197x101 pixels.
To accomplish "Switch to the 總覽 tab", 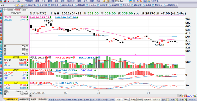I will 24,10.
